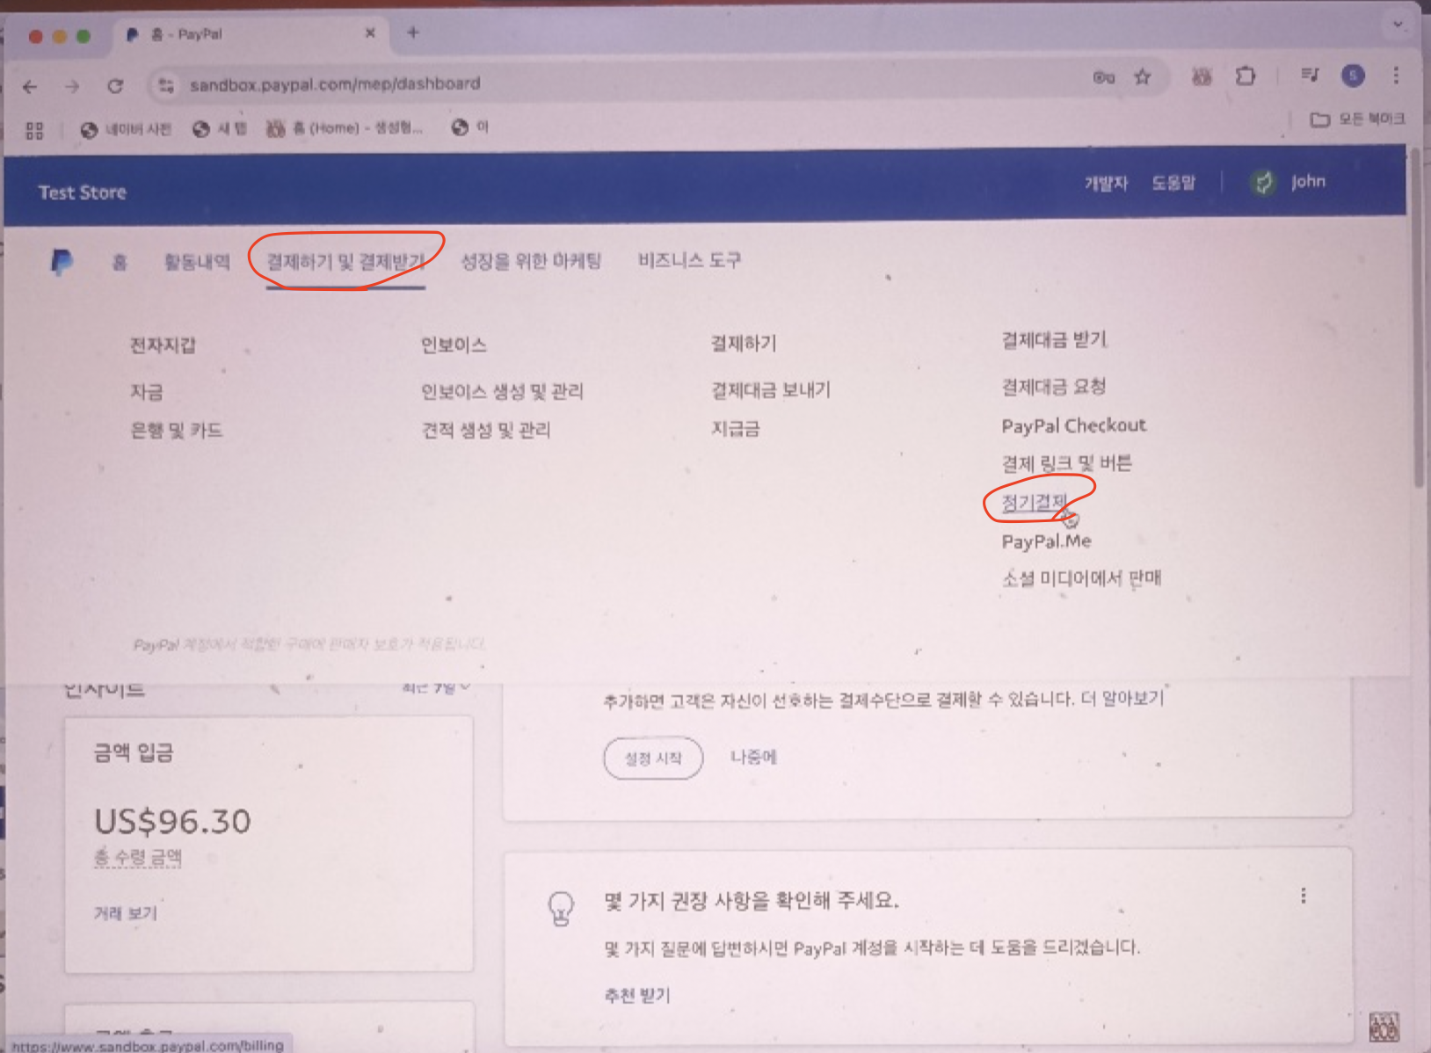The height and width of the screenshot is (1053, 1431).
Task: Click the 나중에 link
Action: (x=753, y=757)
